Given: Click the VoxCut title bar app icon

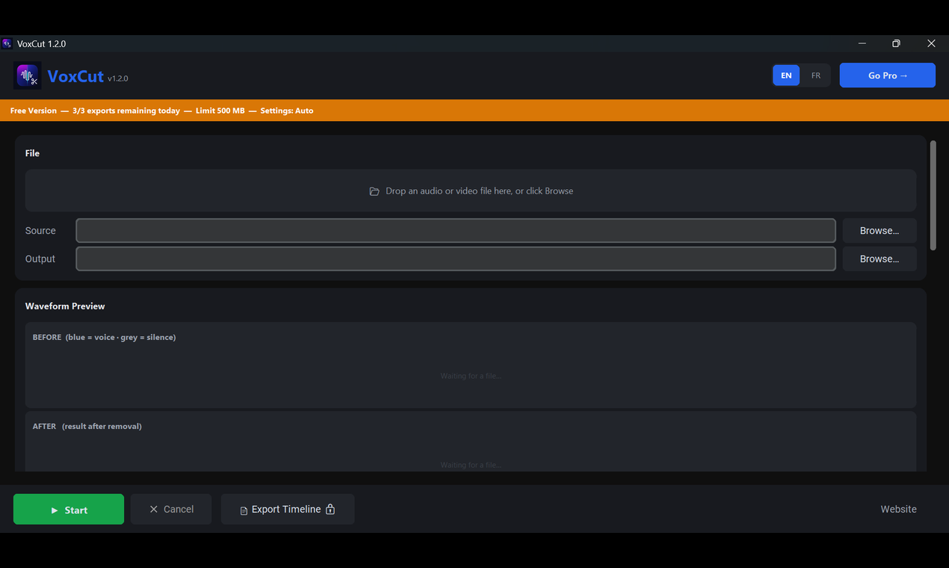Looking at the screenshot, I should (7, 43).
